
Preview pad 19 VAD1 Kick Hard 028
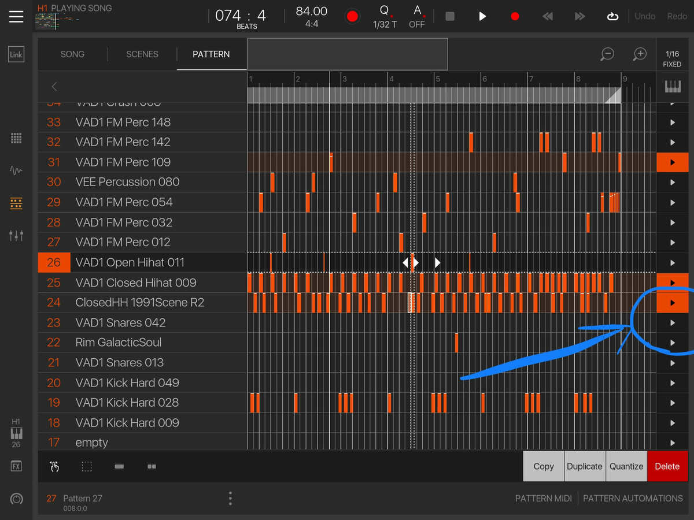[x=672, y=403]
